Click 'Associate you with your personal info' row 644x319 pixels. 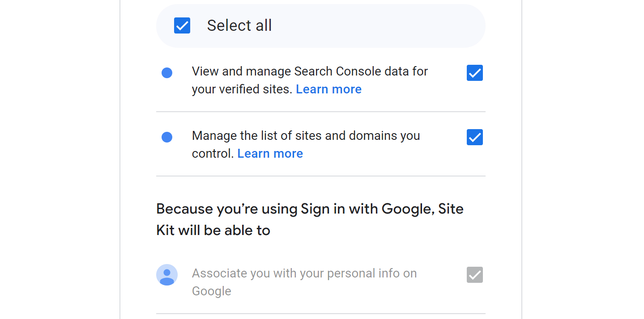pos(304,281)
